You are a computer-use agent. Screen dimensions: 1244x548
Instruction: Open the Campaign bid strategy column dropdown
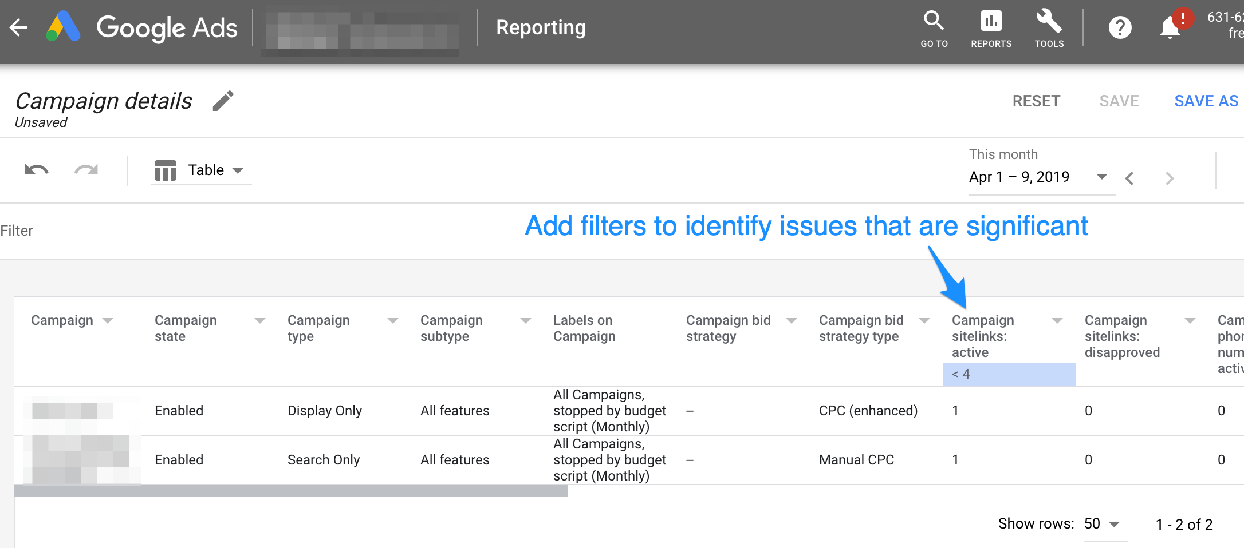click(x=792, y=321)
